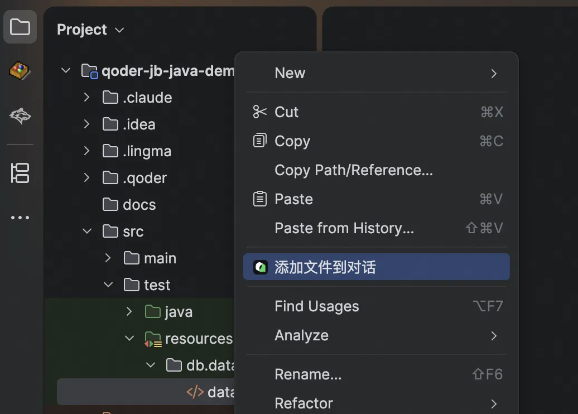The height and width of the screenshot is (414, 578).
Task: Click the Copy icon in context menu
Action: pyautogui.click(x=260, y=141)
